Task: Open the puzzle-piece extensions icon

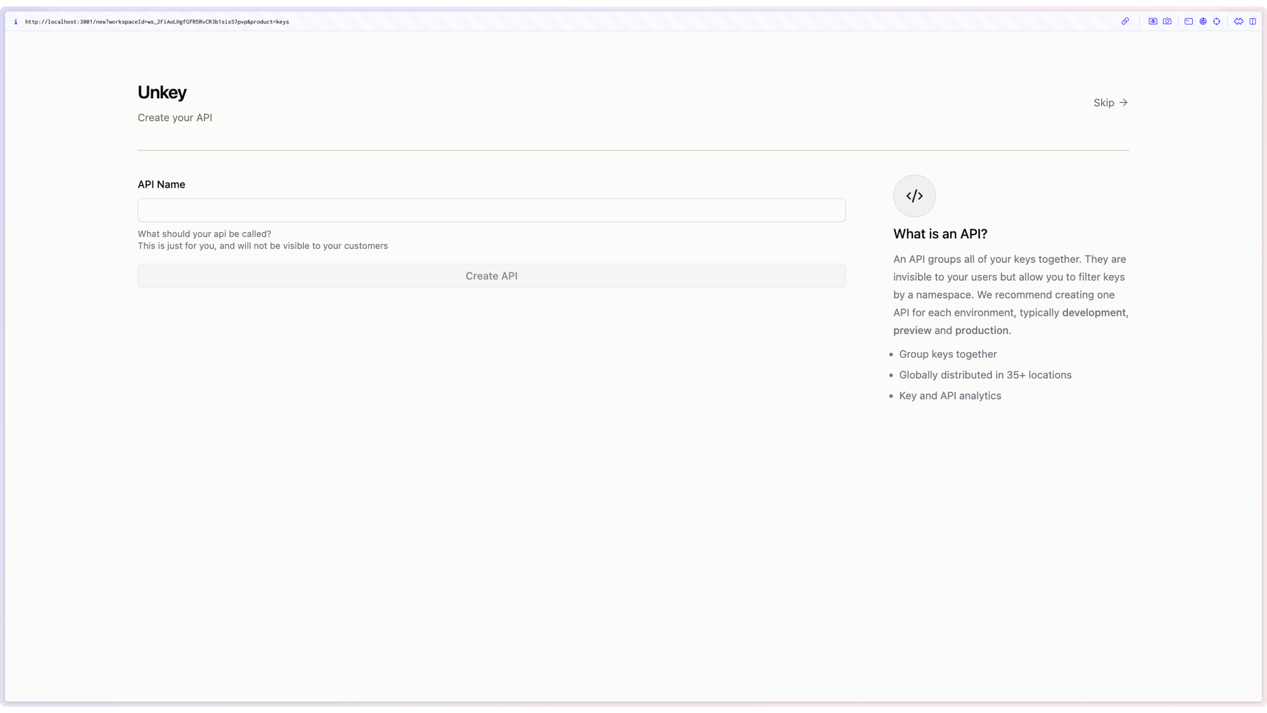Action: (x=1238, y=22)
